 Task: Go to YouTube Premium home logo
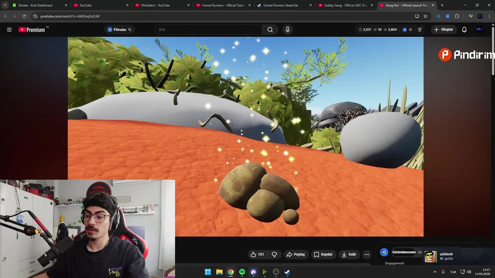click(33, 30)
